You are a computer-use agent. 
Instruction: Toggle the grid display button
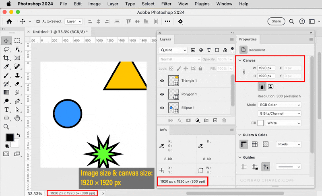pyautogui.click(x=255, y=144)
